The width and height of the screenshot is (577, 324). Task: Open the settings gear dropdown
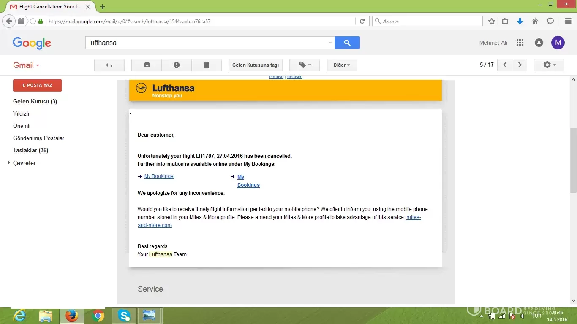pyautogui.click(x=549, y=65)
